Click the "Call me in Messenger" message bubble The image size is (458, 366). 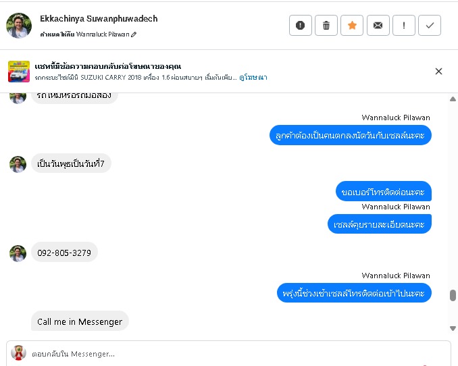80,321
